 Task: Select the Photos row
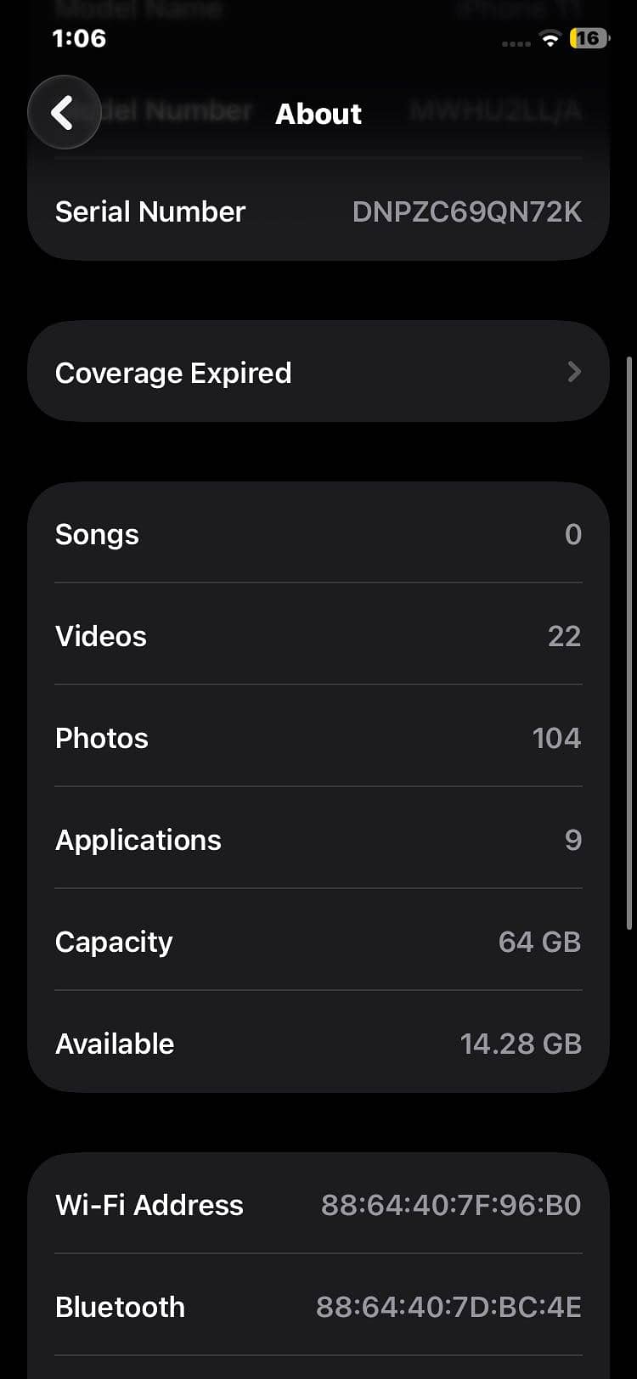tap(318, 737)
